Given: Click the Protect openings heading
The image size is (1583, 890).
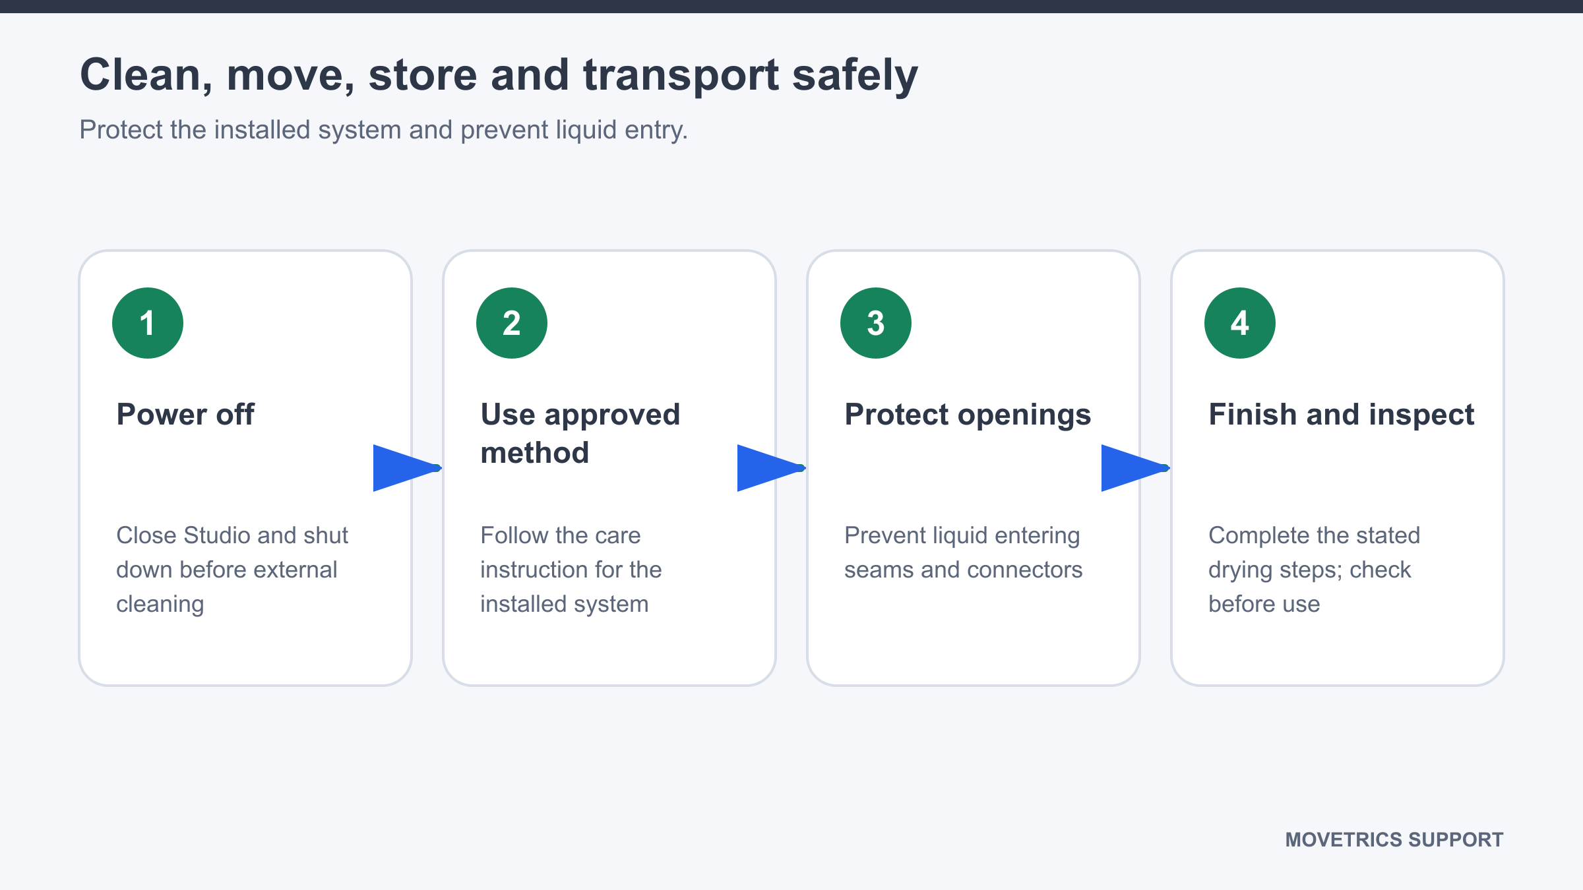Looking at the screenshot, I should (968, 415).
